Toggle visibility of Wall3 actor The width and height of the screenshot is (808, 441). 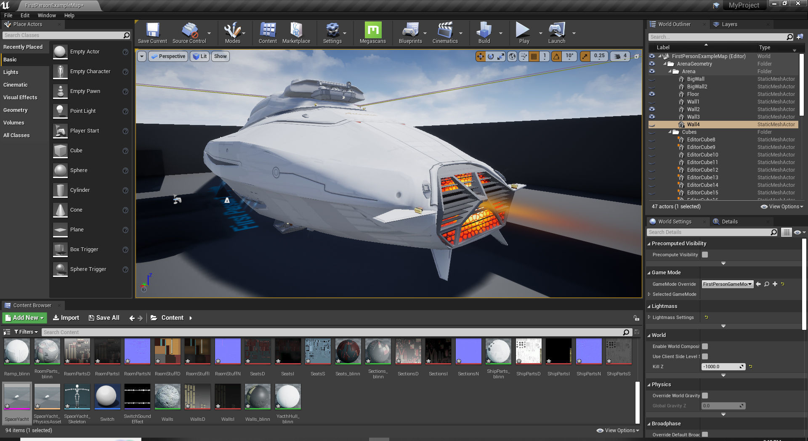tap(652, 117)
